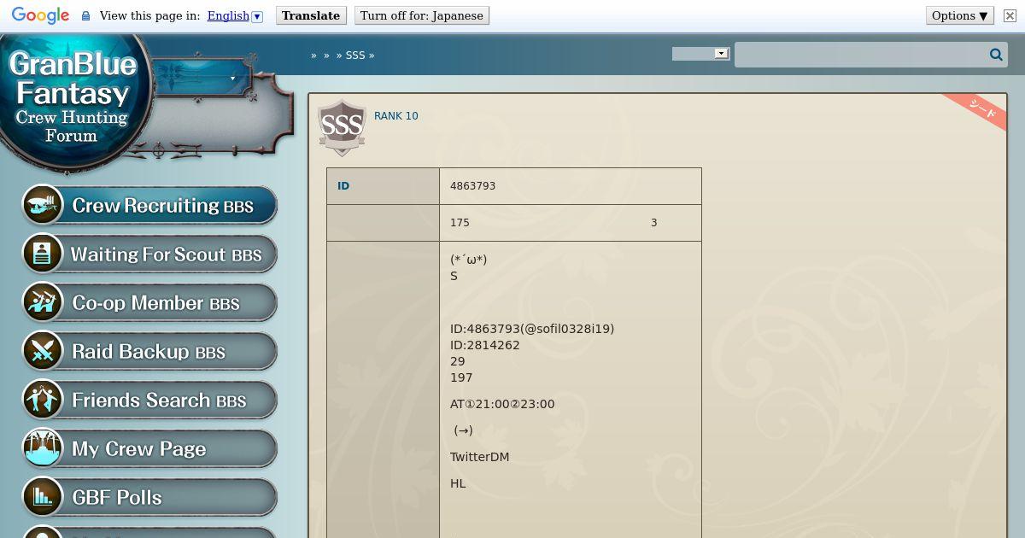1025x538 pixels.
Task: Expand the search category dropdown
Action: [700, 53]
